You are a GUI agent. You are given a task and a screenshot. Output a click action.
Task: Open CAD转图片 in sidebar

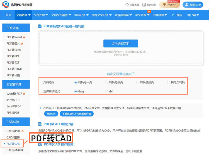(x=13, y=137)
